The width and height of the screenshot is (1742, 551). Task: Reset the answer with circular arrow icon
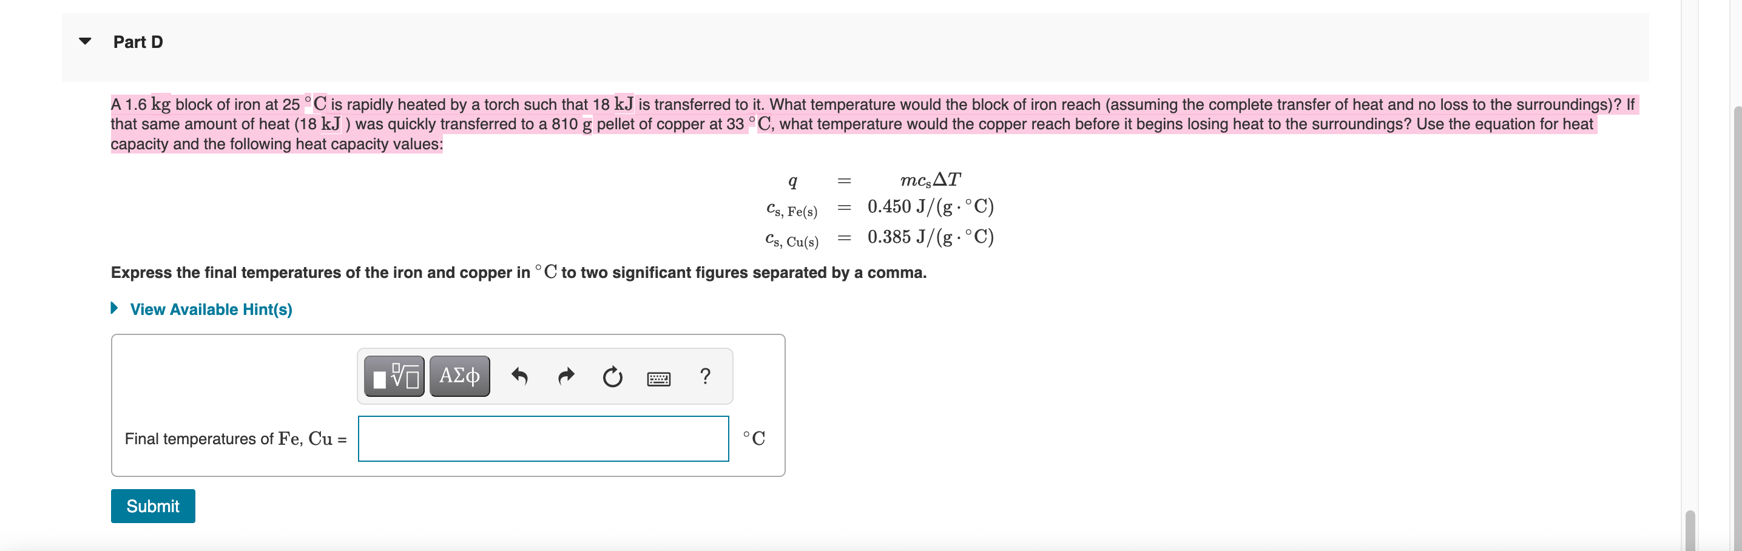click(613, 376)
